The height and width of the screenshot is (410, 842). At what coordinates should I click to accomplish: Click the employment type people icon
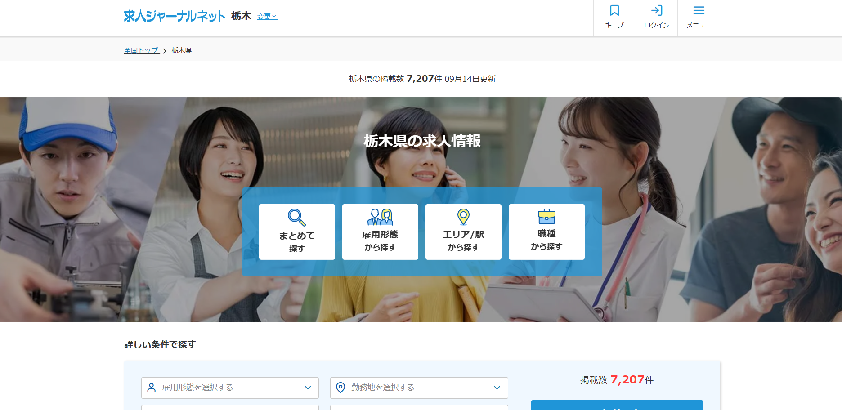coord(380,217)
